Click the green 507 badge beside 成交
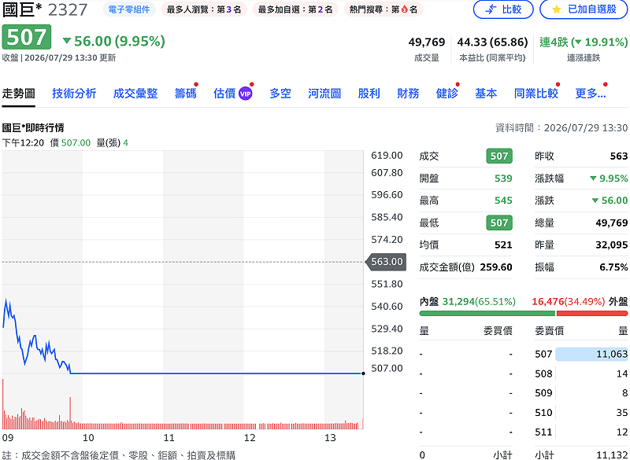The image size is (630, 460). (x=499, y=156)
